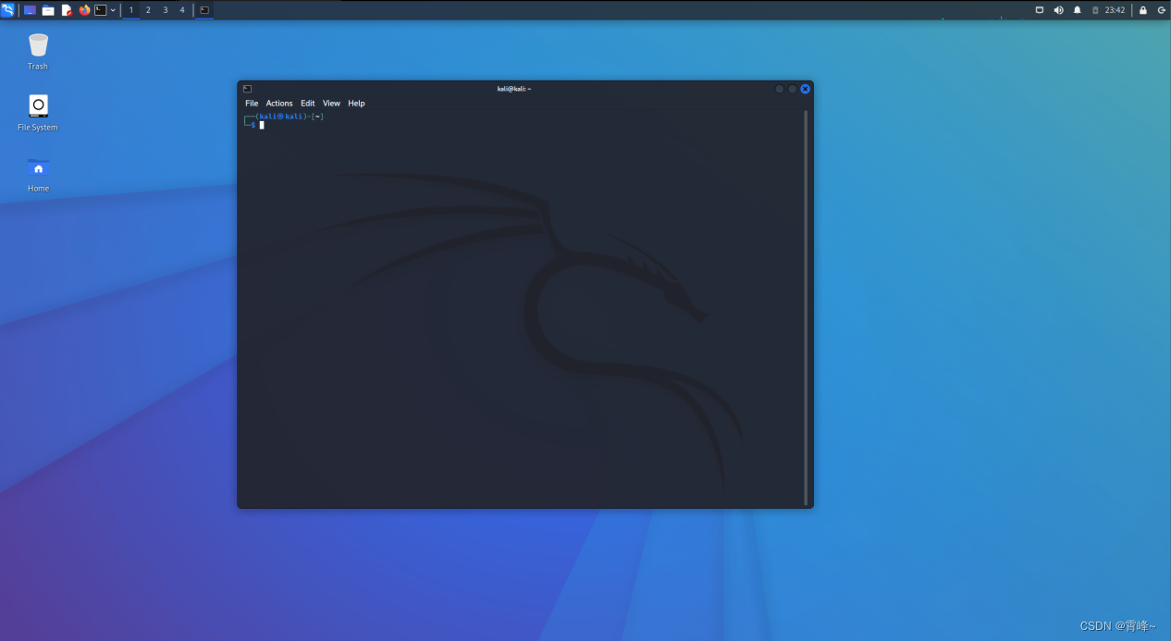Switch to workspace 4
Screen dimensions: 1171x641
tap(182, 10)
